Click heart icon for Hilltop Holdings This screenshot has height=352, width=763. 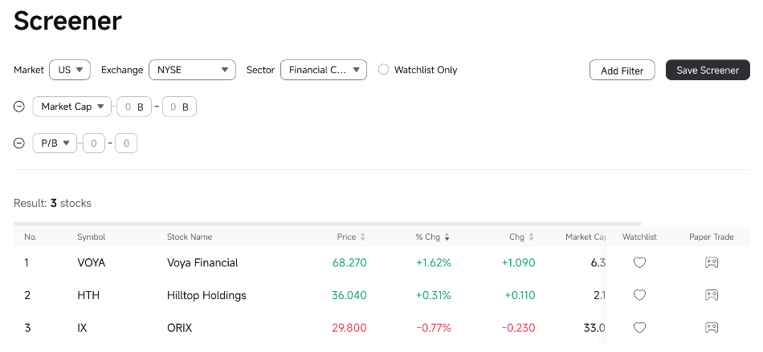639,295
